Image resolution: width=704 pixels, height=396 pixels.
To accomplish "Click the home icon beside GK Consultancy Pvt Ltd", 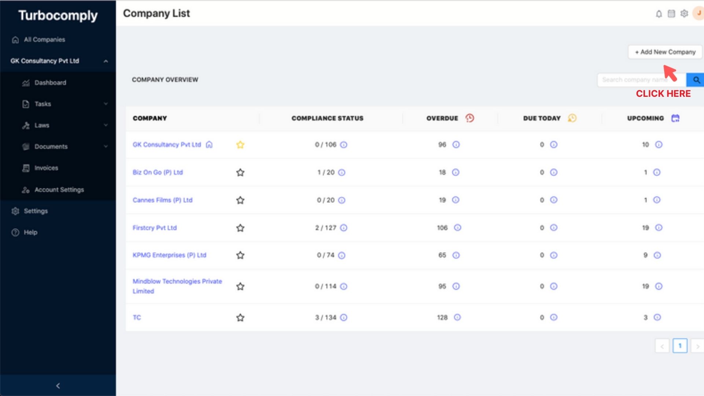I will click(x=209, y=144).
